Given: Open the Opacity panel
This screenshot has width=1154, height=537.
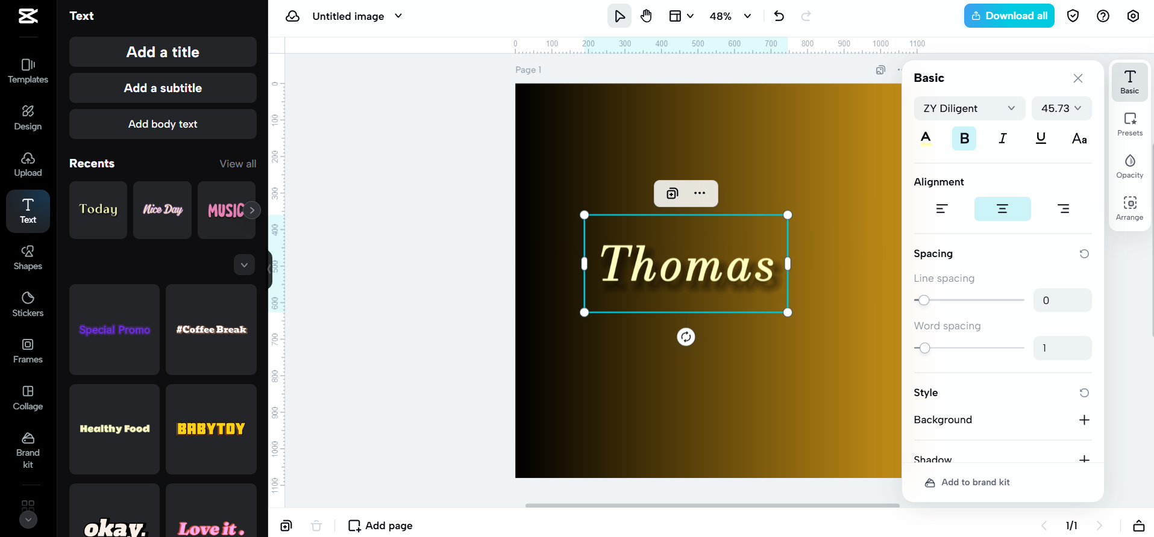Looking at the screenshot, I should click(x=1129, y=166).
